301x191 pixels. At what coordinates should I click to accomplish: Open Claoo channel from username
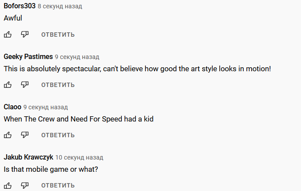(x=13, y=107)
